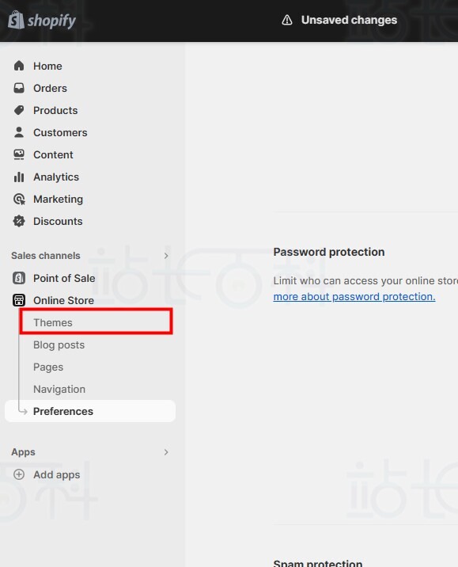Click the Analytics bar chart icon
Screen dimensions: 458x567
(x=19, y=177)
